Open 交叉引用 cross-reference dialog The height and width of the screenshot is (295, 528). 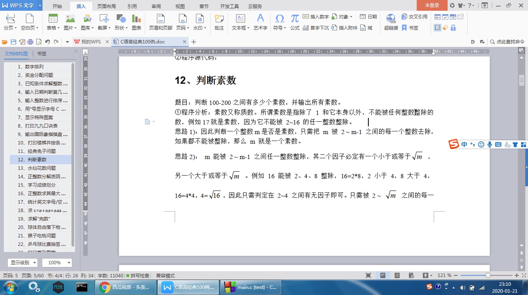[x=415, y=17]
